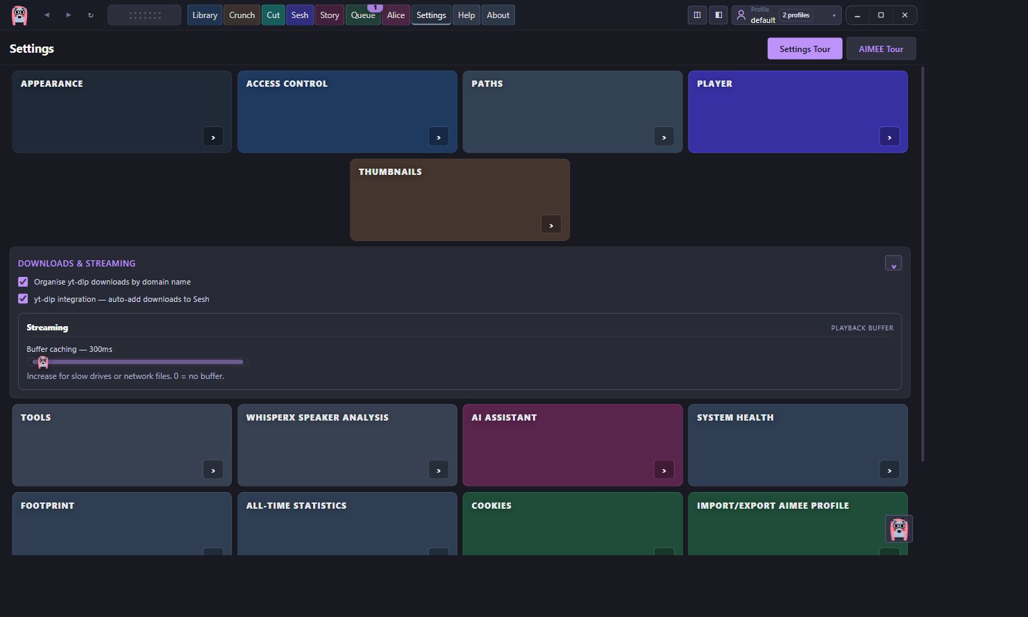The image size is (1028, 617).
Task: Open the About tab
Action: (498, 15)
